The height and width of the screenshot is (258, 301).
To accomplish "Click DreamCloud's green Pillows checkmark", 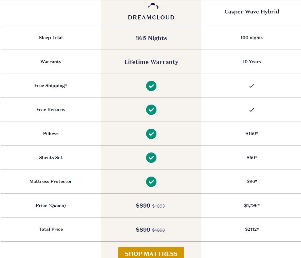I will (151, 134).
